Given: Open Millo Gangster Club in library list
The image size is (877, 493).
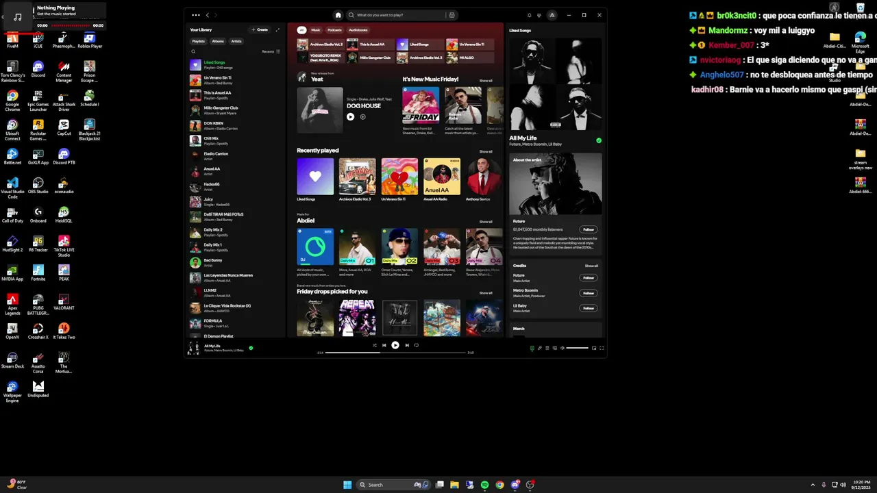Looking at the screenshot, I should point(236,110).
